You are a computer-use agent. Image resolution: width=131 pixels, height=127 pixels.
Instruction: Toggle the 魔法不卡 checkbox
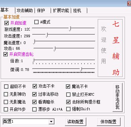point(68,86)
